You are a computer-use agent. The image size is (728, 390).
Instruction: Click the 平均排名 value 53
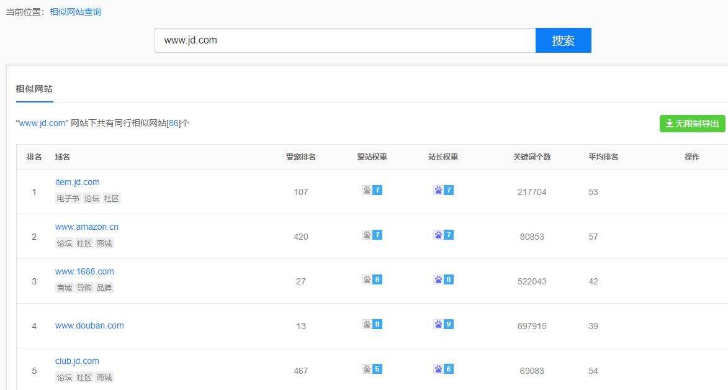tap(593, 192)
